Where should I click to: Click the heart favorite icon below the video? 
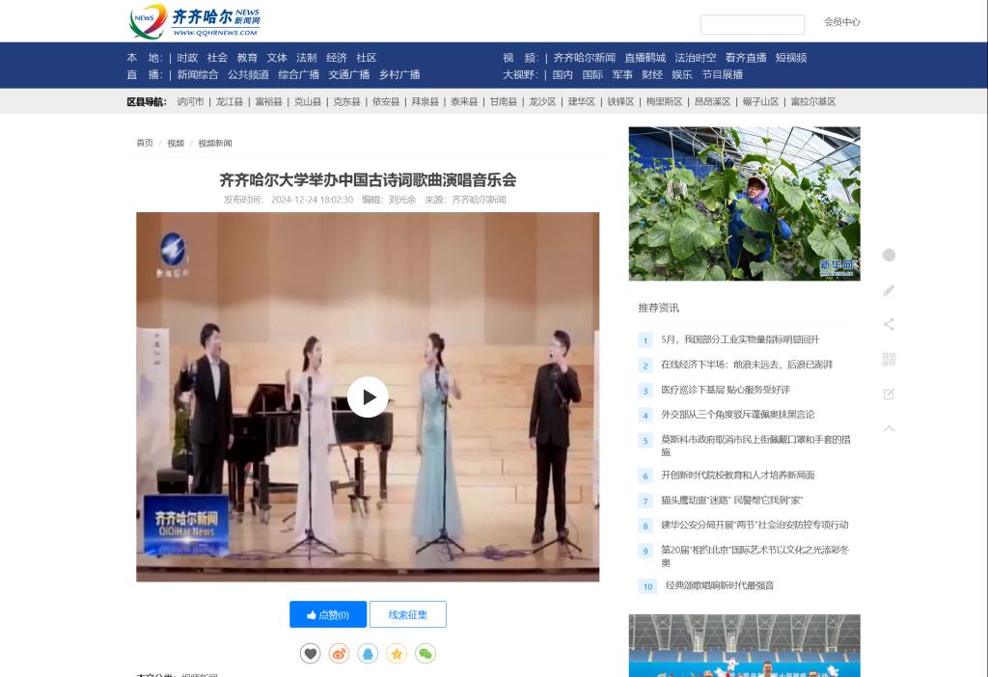(x=310, y=654)
